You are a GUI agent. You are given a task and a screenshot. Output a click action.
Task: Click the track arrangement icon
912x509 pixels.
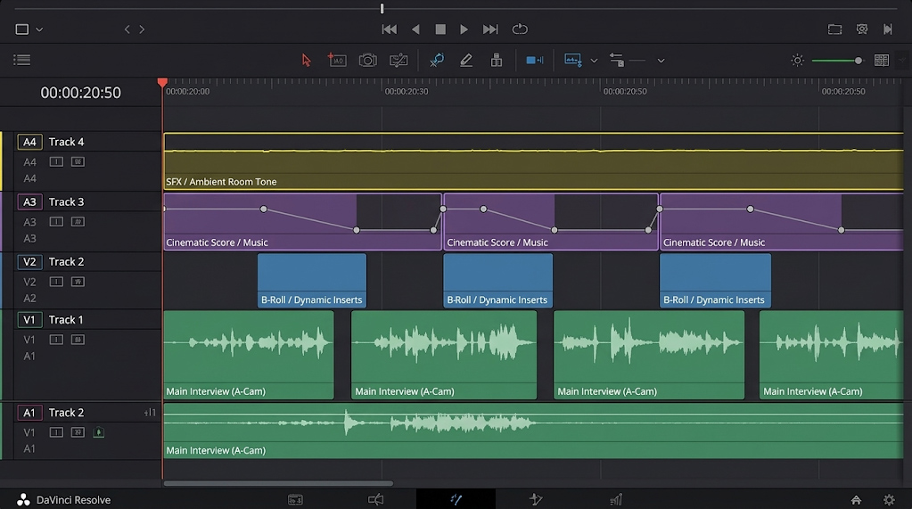(617, 60)
